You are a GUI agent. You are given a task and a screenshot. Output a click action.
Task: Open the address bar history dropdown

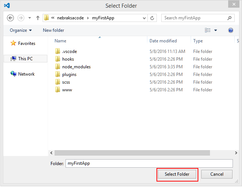tap(144, 18)
